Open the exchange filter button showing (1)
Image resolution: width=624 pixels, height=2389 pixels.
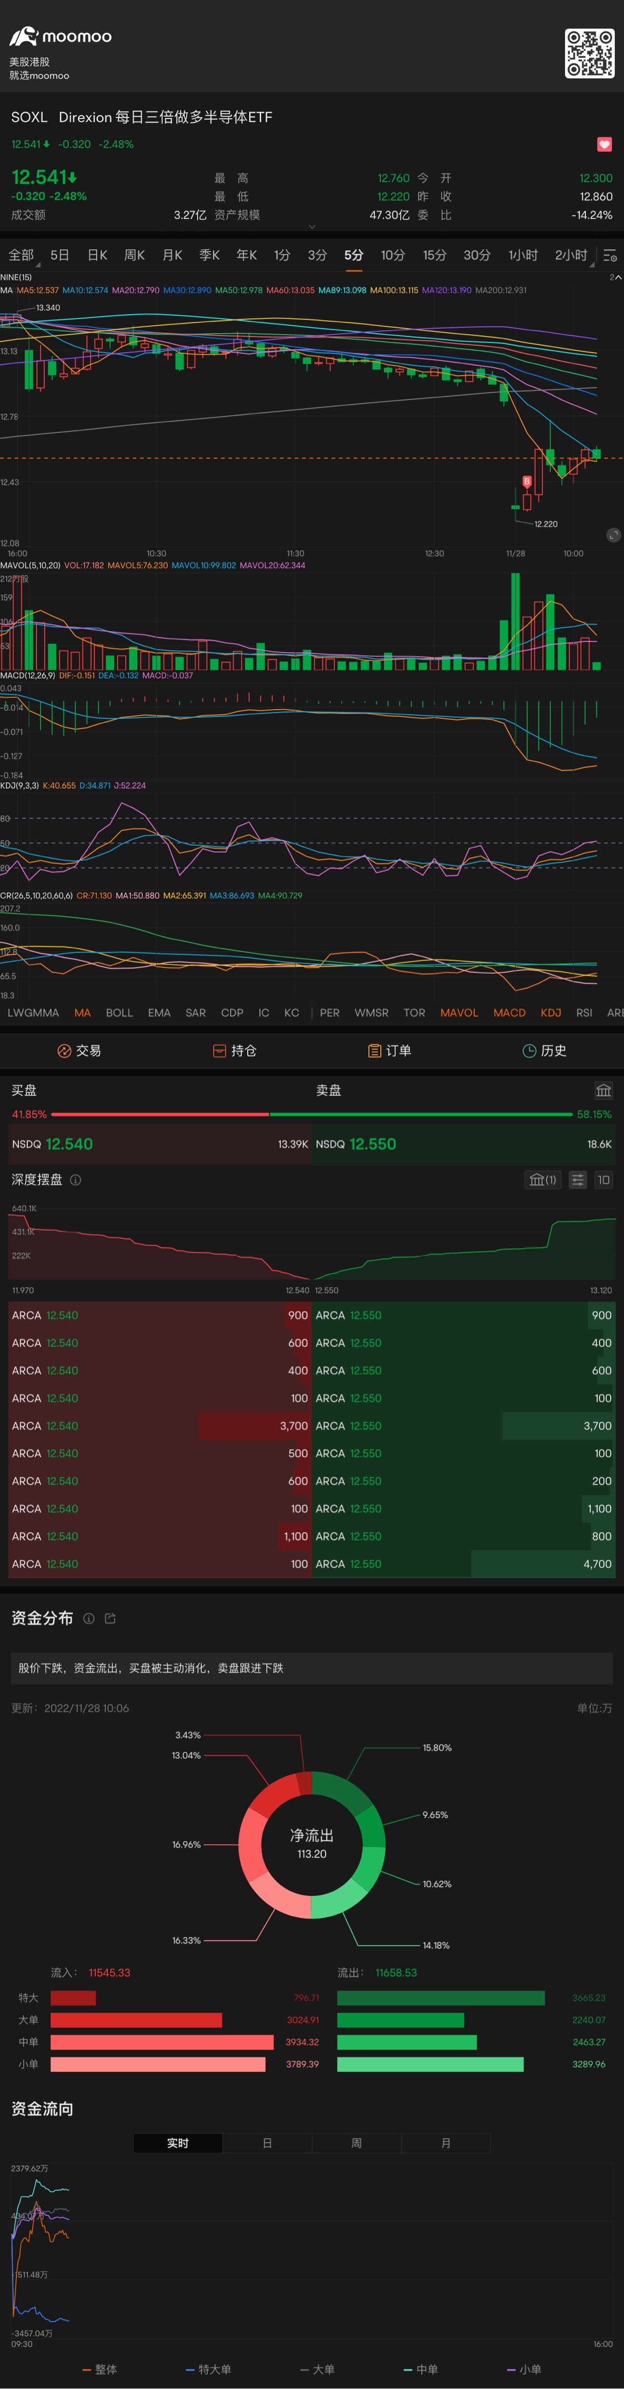(x=543, y=1180)
